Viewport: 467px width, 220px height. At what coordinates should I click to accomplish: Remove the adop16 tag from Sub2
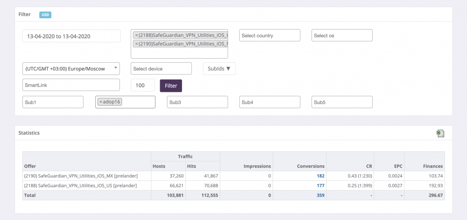click(x=101, y=102)
